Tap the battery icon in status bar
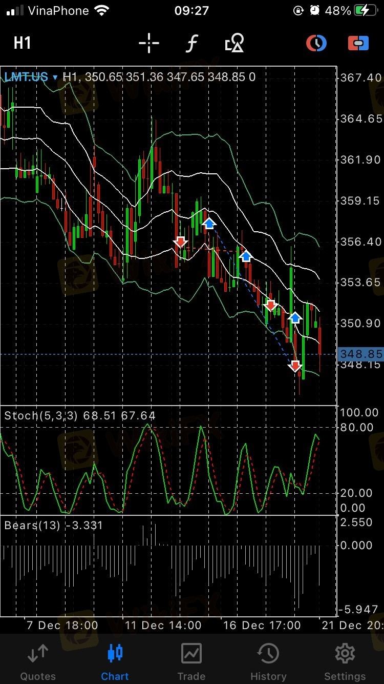This screenshot has height=684, width=384. pyautogui.click(x=367, y=10)
